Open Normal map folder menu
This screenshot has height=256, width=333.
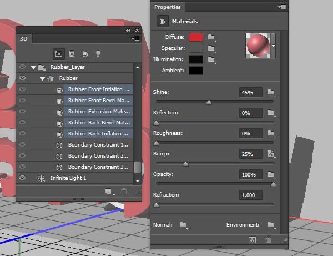click(x=184, y=225)
